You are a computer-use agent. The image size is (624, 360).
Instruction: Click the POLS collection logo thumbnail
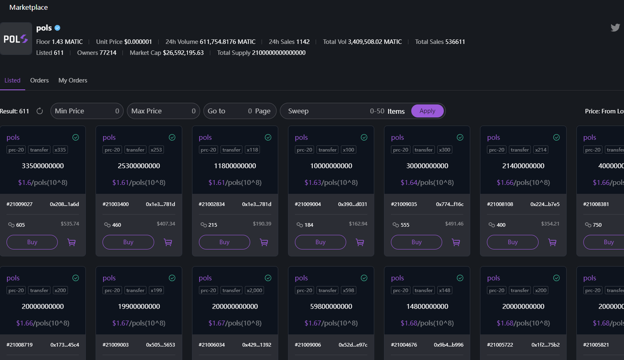tap(16, 39)
